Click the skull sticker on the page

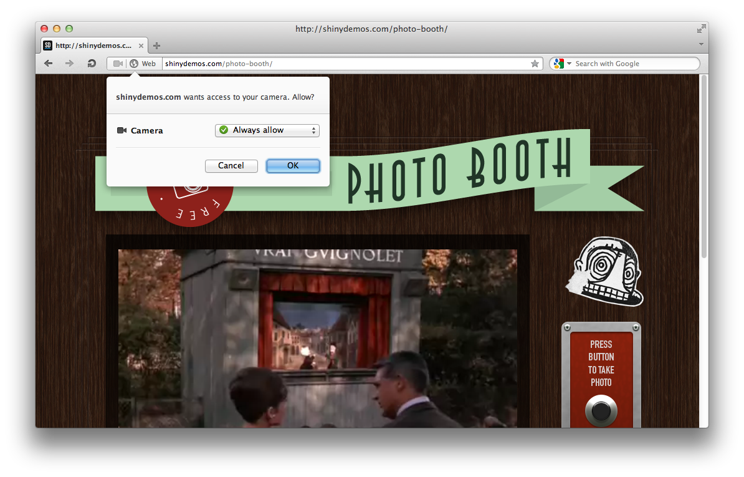[x=605, y=272]
